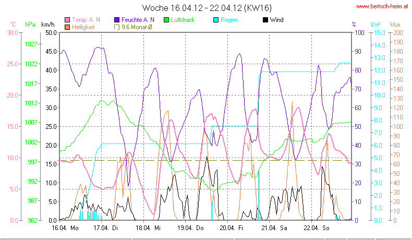Click the 17.04. Di date label
The image size is (412, 240).
pyautogui.click(x=106, y=228)
